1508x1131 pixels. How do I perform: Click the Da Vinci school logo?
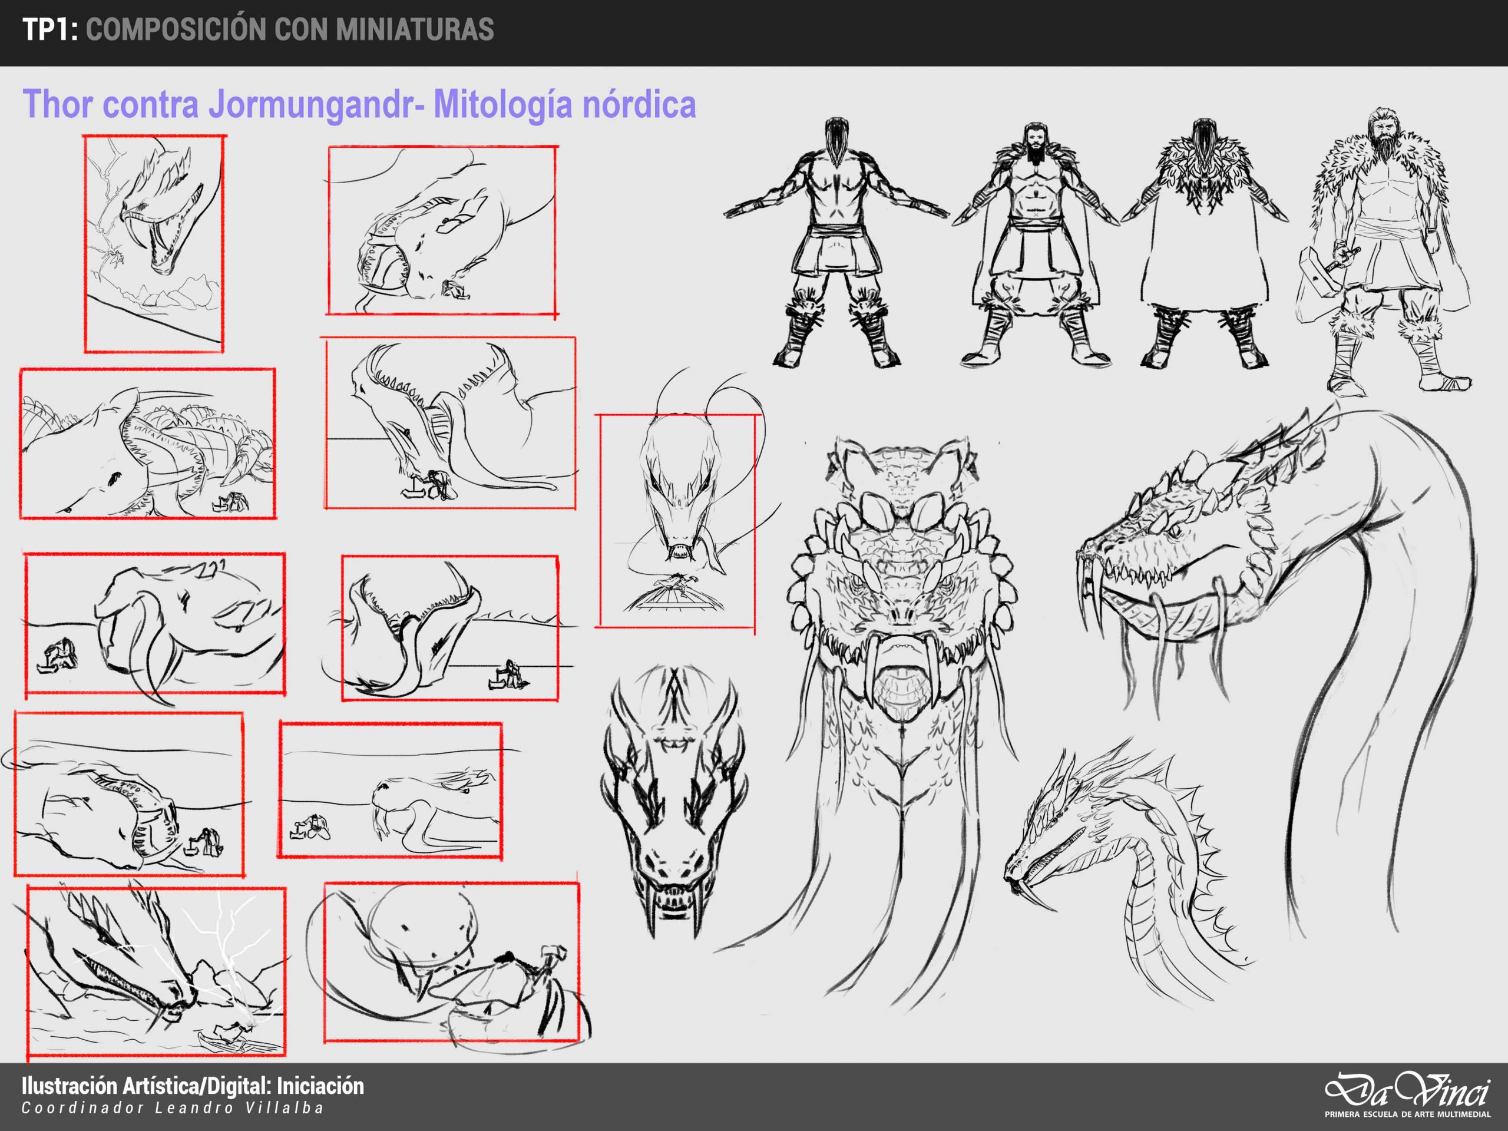coord(1407,1089)
